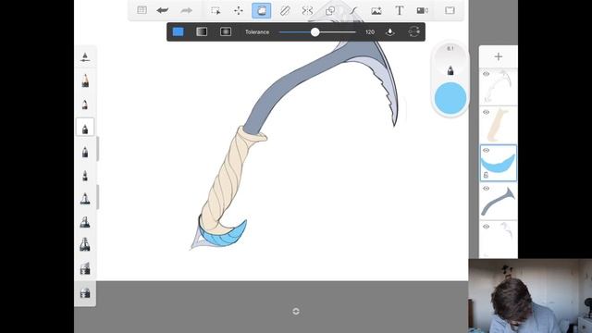This screenshot has height=333, width=592.
Task: Select the grey shaft layer thumbnail
Action: [499, 202]
